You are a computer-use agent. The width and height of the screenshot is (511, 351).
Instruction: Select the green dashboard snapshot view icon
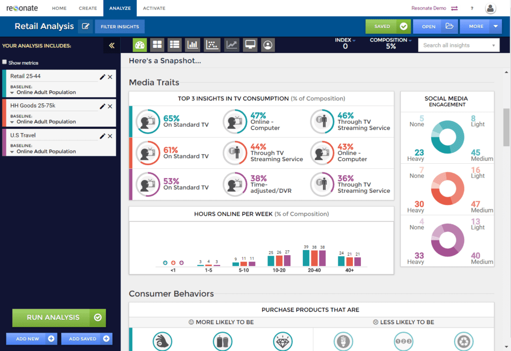pyautogui.click(x=139, y=45)
